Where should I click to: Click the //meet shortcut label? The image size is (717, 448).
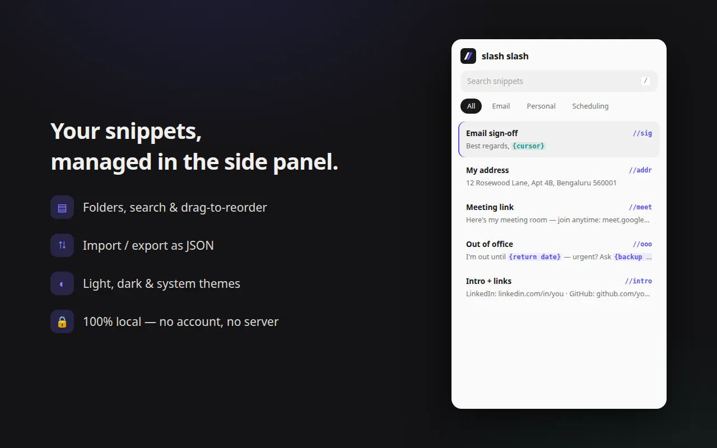pyautogui.click(x=640, y=207)
